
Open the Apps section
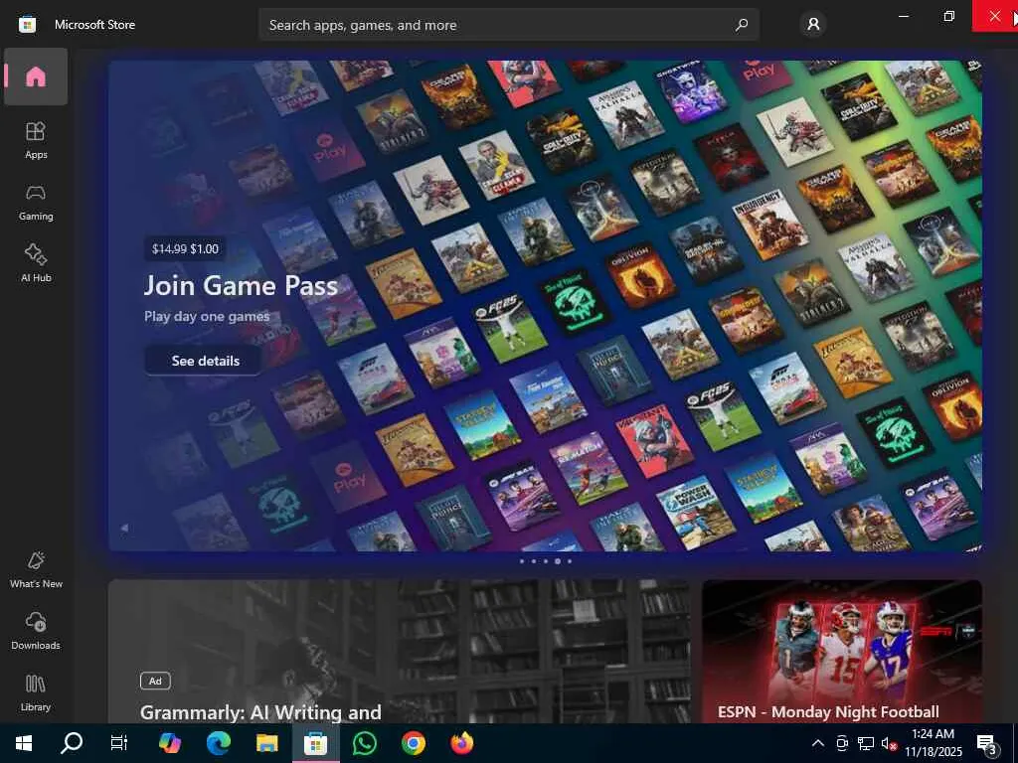click(x=36, y=140)
